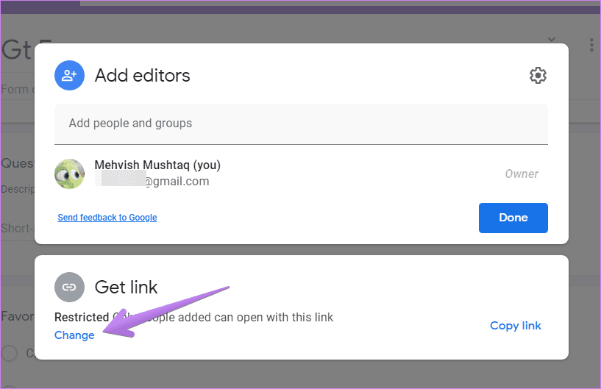Click Change to modify link restriction
This screenshot has width=601, height=389.
click(74, 335)
